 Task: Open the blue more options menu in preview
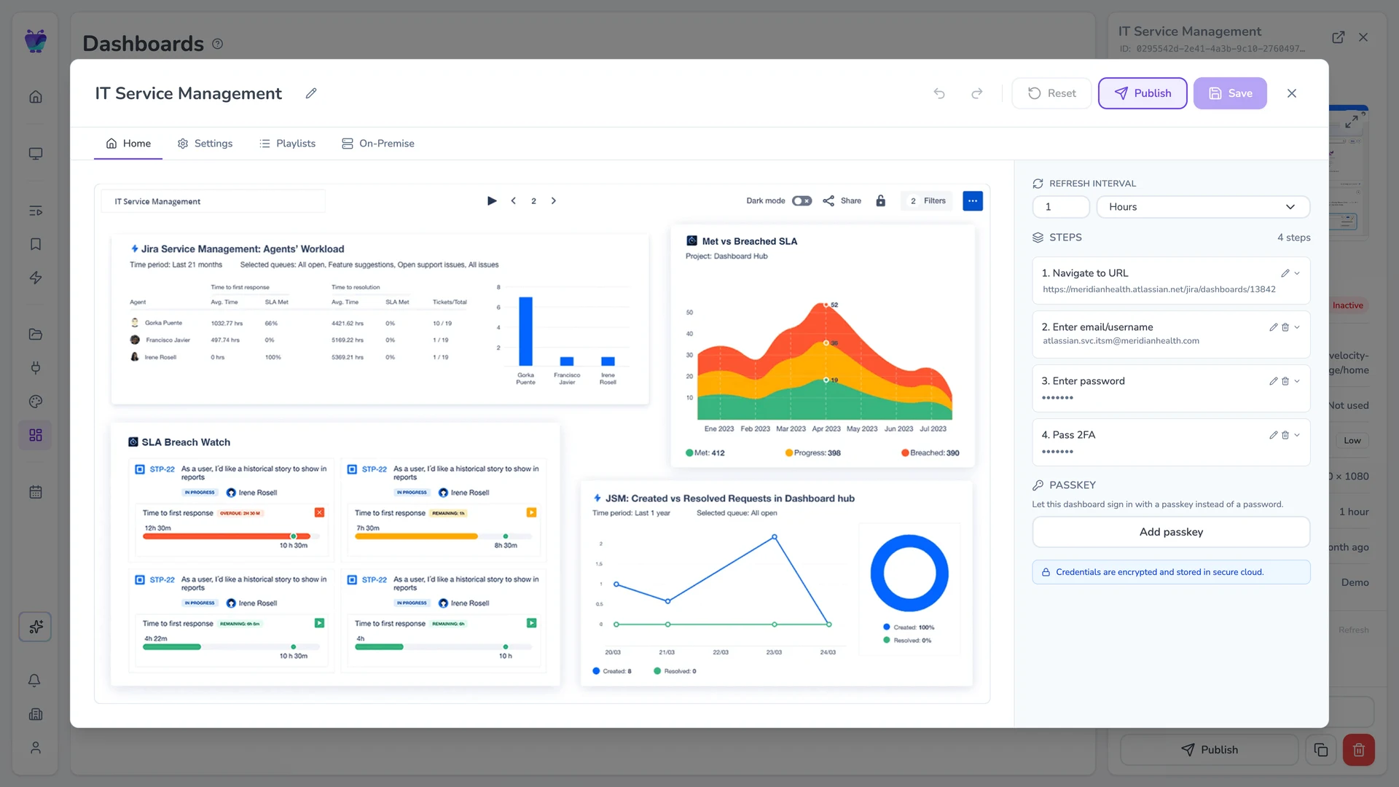click(x=973, y=201)
